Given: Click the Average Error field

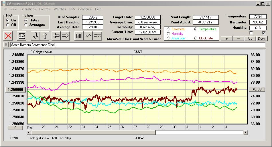Looking at the screenshot, I should tap(148, 22).
